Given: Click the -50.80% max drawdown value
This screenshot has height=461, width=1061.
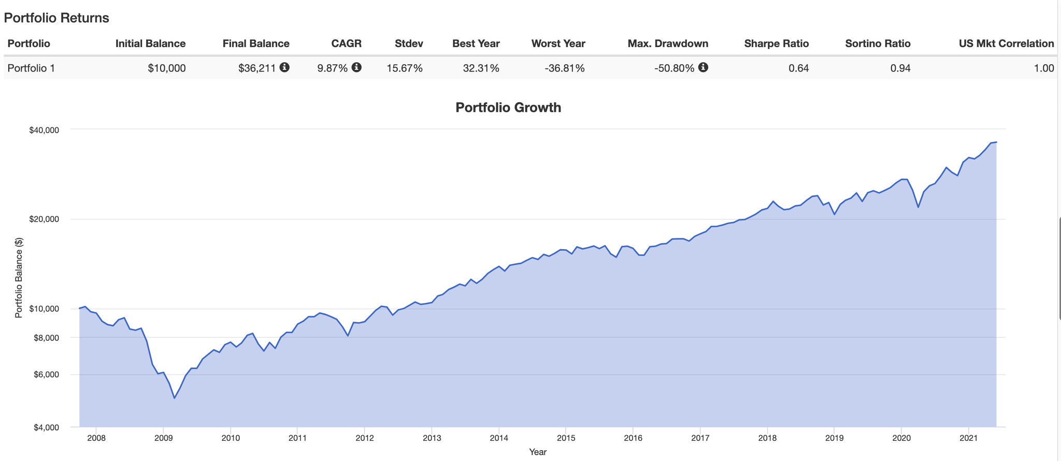Looking at the screenshot, I should coord(674,68).
